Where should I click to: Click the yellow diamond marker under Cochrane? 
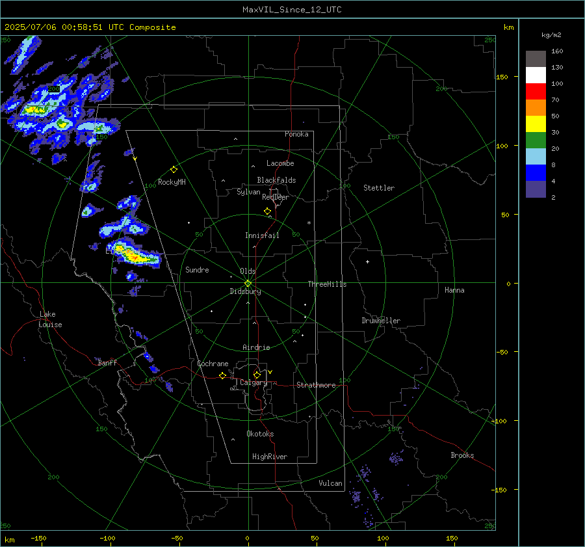[x=222, y=375]
